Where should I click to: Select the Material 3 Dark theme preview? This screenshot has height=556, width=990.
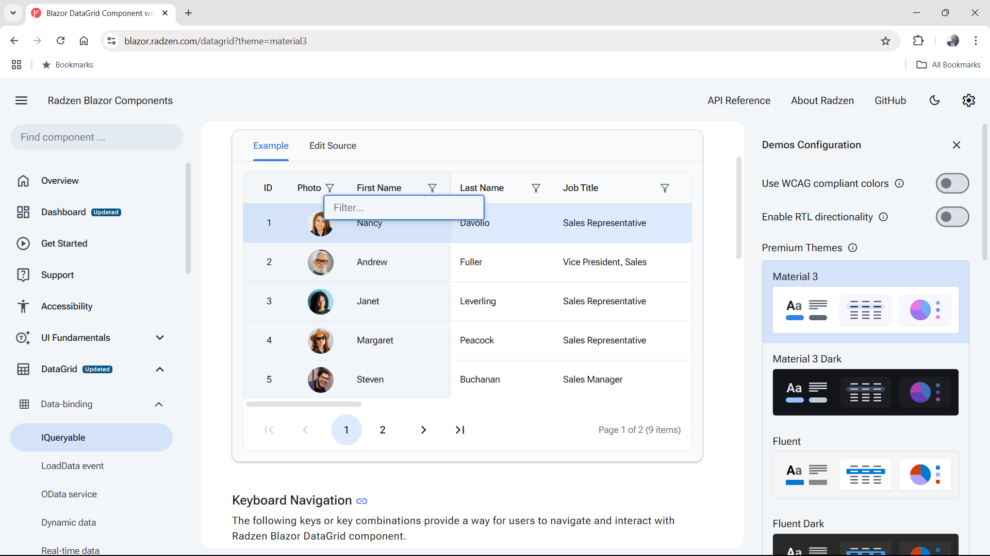(865, 392)
